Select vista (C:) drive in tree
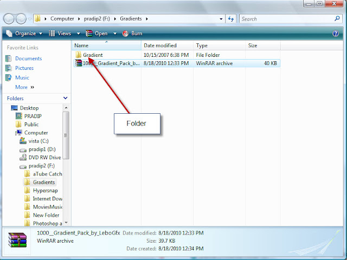The width and height of the screenshot is (347, 260). [x=38, y=141]
